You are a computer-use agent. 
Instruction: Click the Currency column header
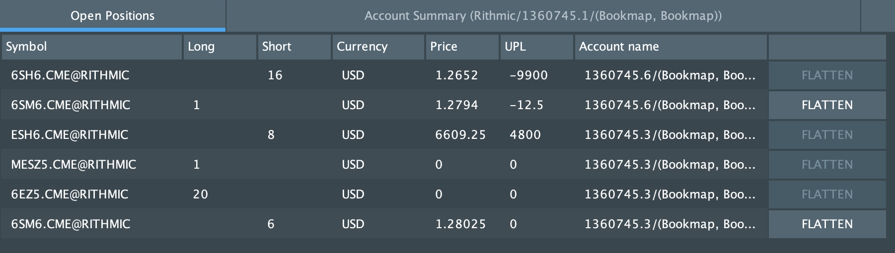pos(378,47)
